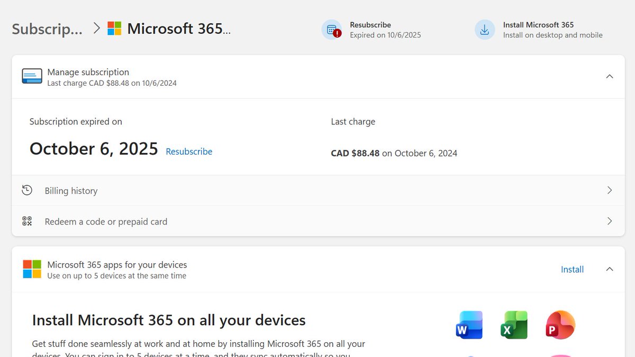Screen dimensions: 635x357
Task: Click the breadcrumb separator arrow
Action: tap(96, 28)
